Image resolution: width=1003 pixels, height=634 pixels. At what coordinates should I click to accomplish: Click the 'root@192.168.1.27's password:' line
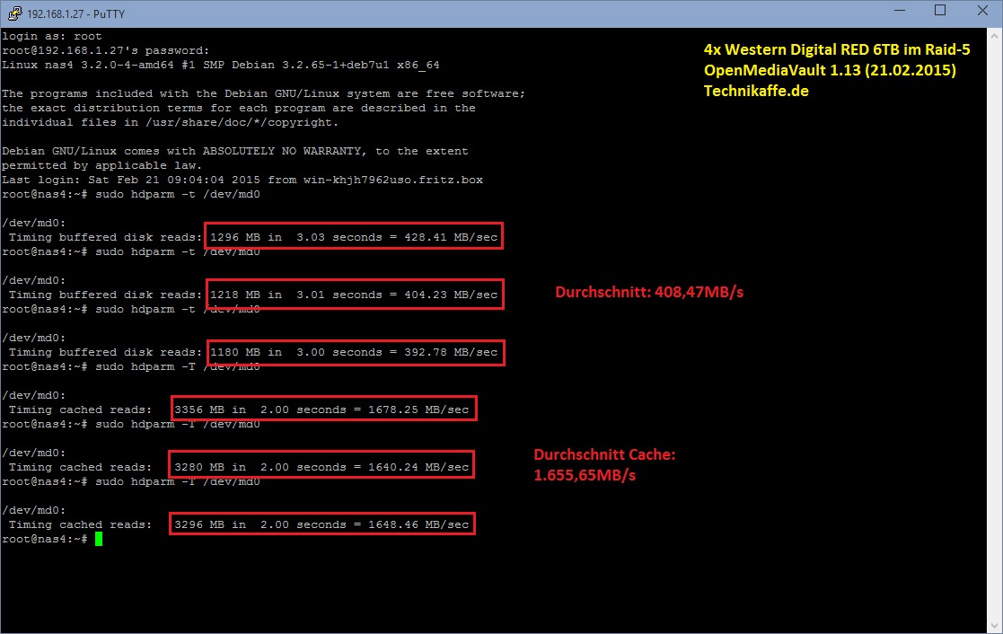pyautogui.click(x=106, y=50)
